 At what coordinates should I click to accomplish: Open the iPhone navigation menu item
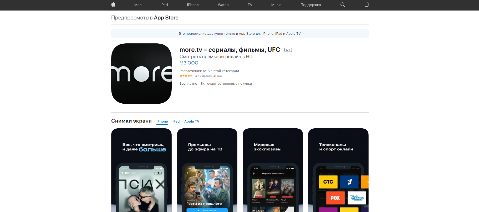tap(193, 5)
